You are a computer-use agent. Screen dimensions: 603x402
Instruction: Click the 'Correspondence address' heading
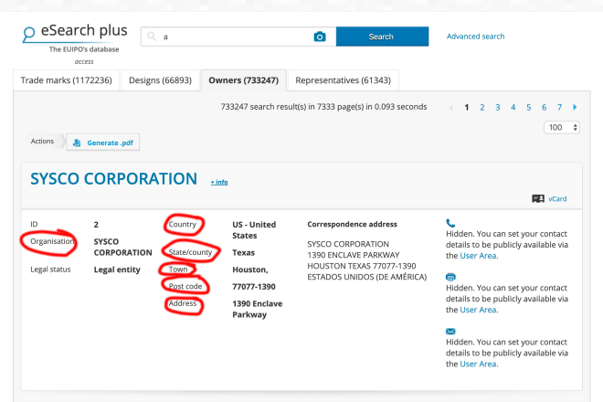[353, 224]
